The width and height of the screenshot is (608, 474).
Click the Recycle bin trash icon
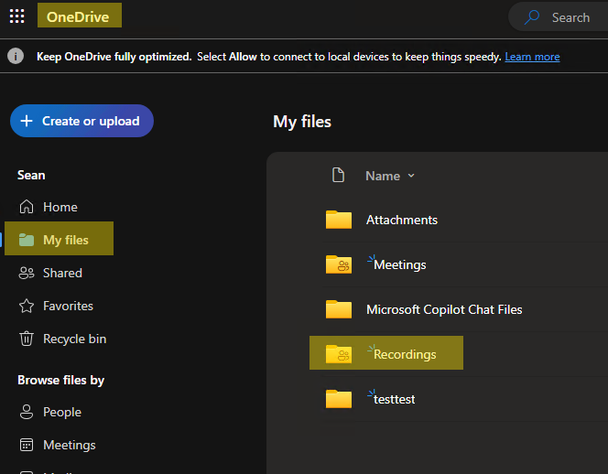tap(27, 339)
